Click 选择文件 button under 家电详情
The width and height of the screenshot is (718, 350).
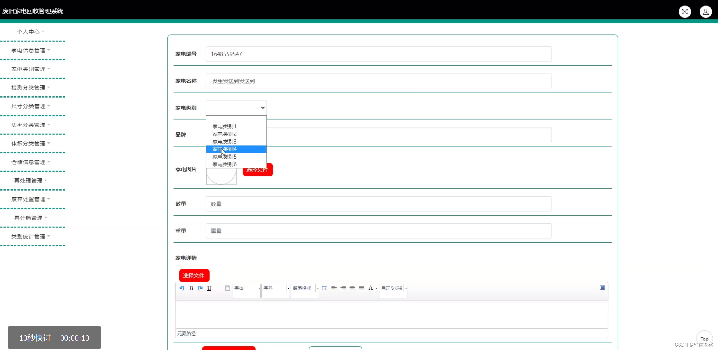tap(194, 275)
